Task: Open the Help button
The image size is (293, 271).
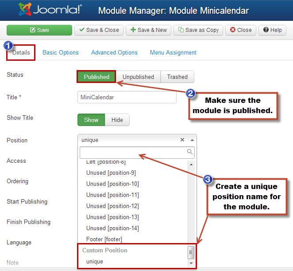Action: pos(273,30)
